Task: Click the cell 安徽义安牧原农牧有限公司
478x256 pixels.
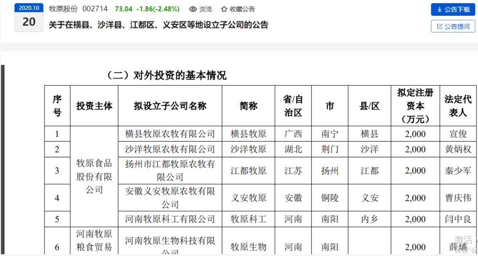Action: coord(170,198)
